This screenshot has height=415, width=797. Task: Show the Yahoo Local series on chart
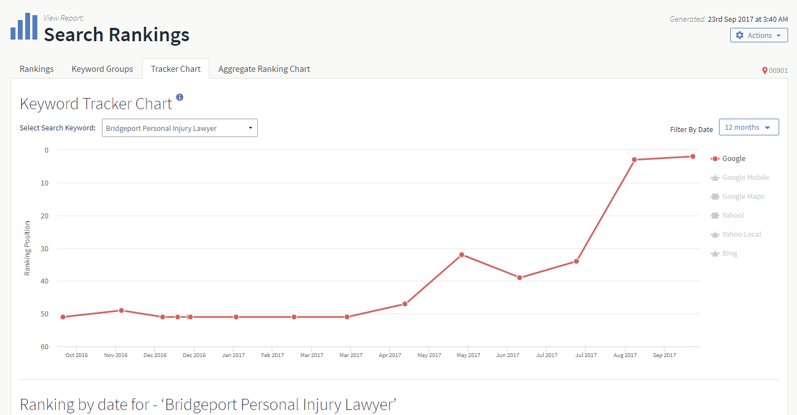click(741, 235)
